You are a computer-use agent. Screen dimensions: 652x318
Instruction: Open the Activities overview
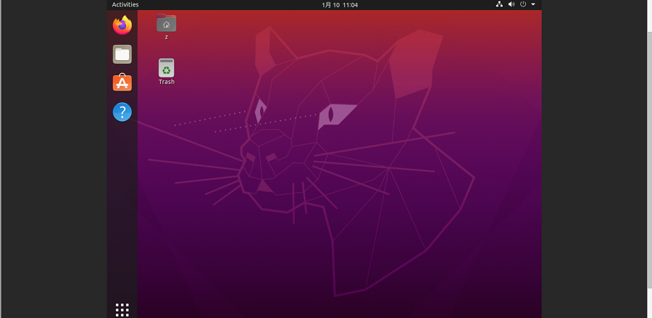click(x=125, y=4)
